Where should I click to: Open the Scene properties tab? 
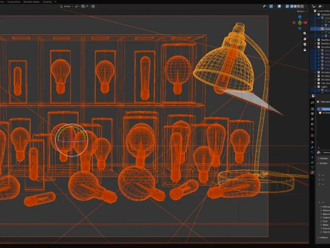(312, 124)
